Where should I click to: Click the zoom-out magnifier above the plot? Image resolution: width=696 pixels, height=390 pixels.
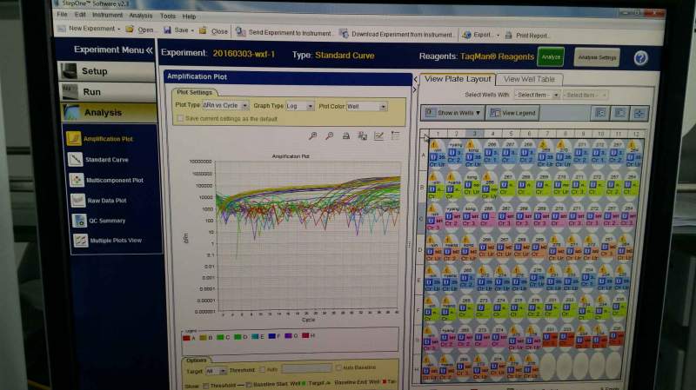pos(330,136)
